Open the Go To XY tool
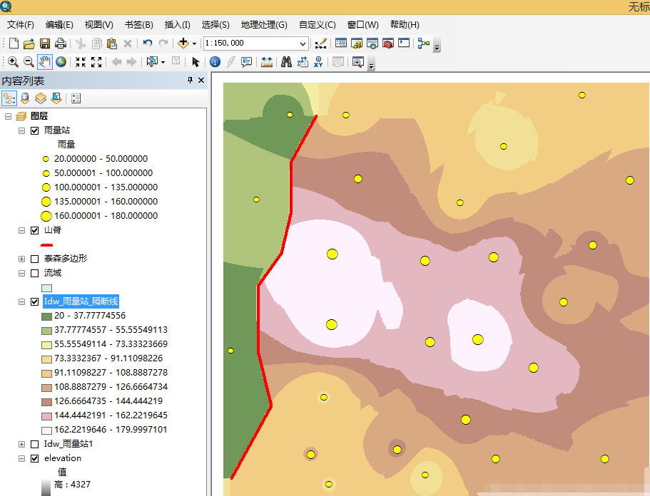The width and height of the screenshot is (650, 496). coord(318,62)
